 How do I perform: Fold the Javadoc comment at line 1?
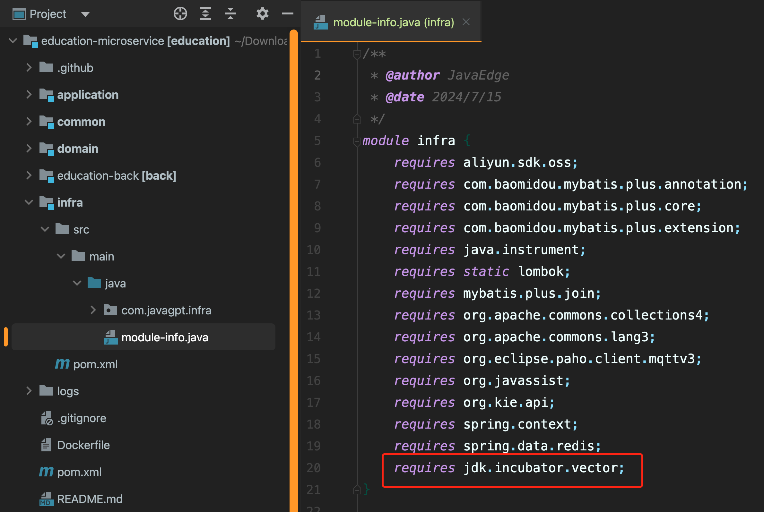[357, 54]
